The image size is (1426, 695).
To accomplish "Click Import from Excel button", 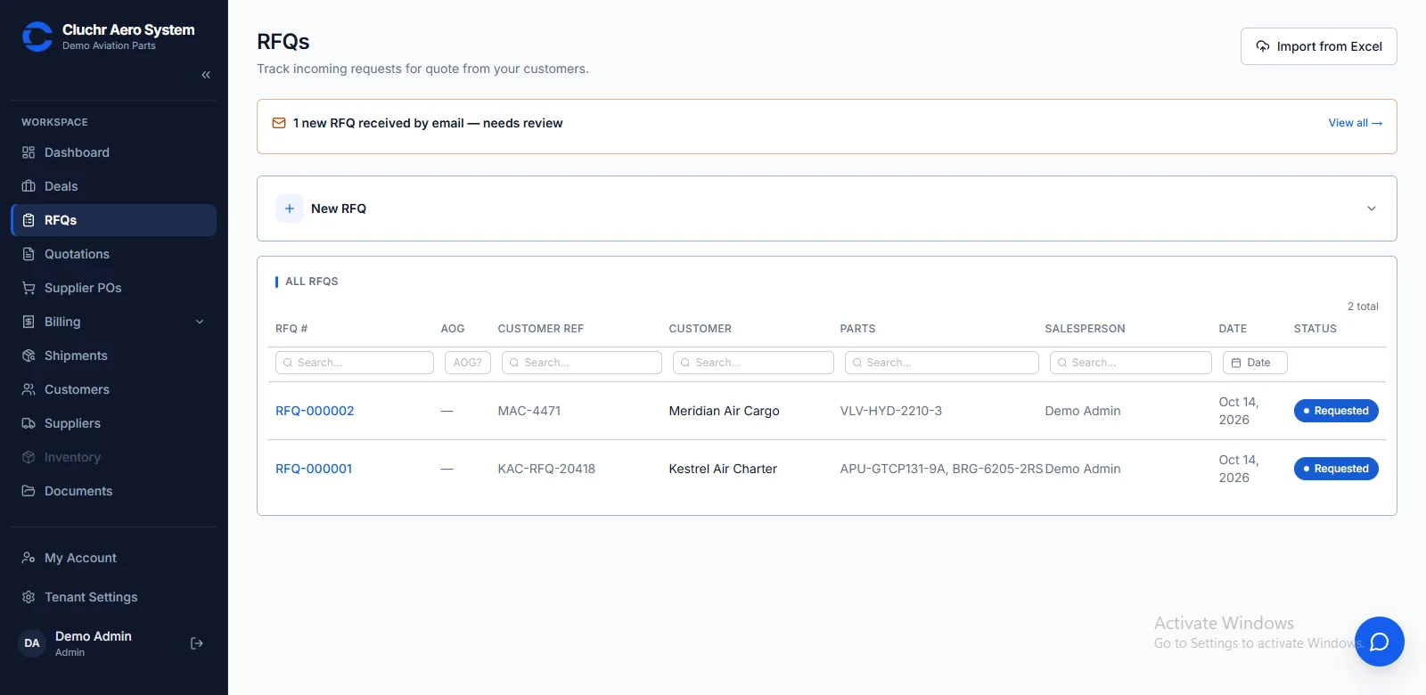I will click(1319, 46).
